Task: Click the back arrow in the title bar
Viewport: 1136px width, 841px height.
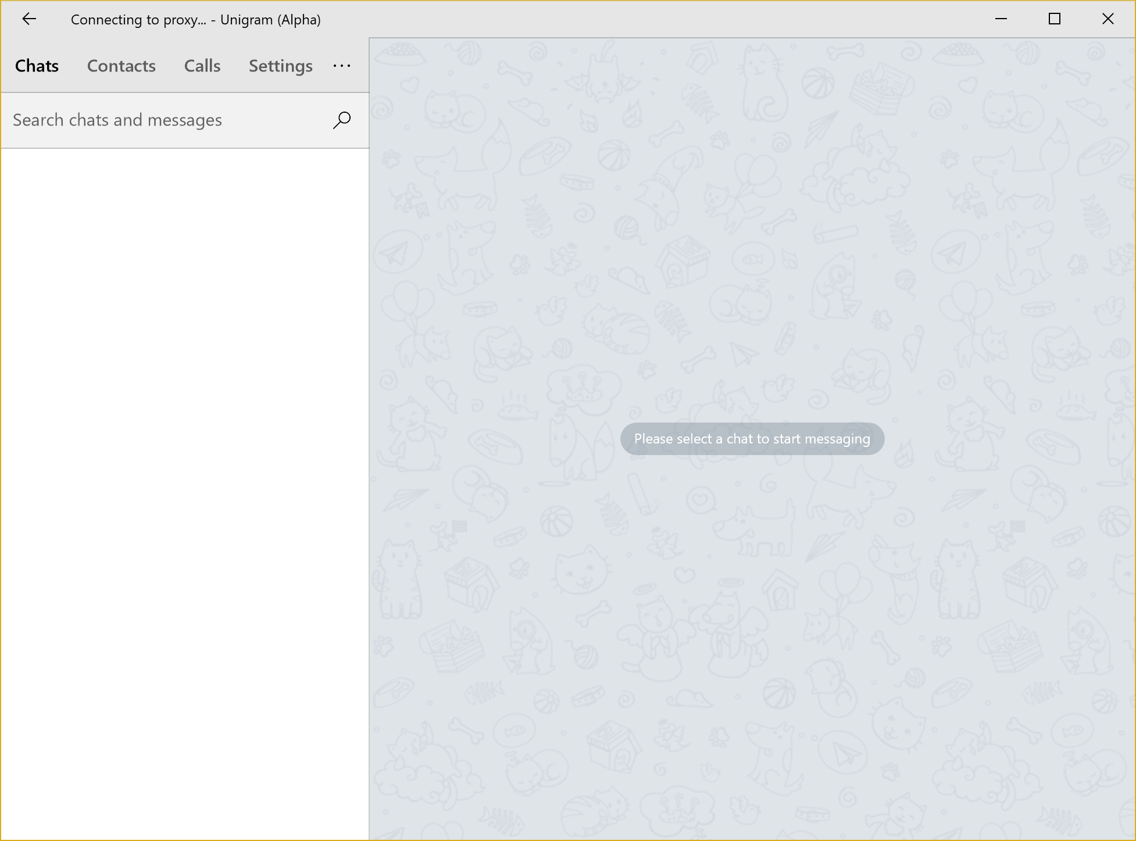Action: tap(30, 19)
